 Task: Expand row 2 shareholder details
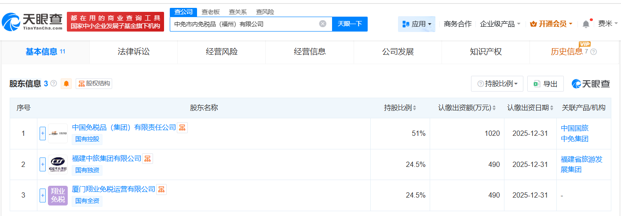[x=43, y=164]
